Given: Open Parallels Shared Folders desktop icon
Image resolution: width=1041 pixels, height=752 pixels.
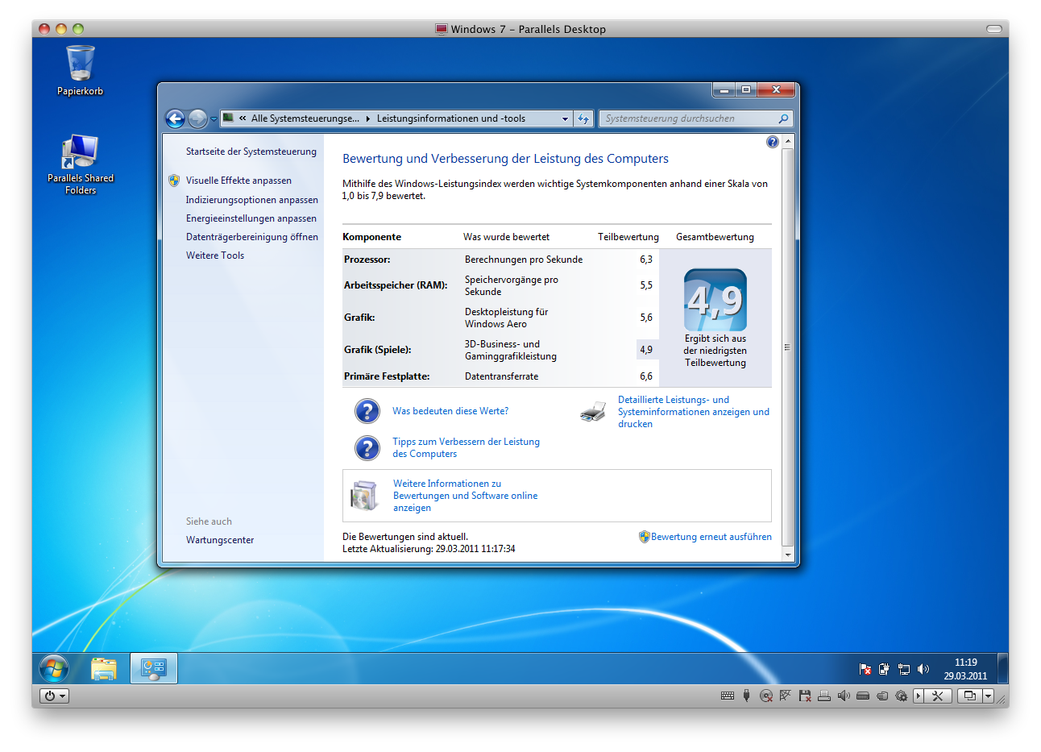Looking at the screenshot, I should [81, 165].
